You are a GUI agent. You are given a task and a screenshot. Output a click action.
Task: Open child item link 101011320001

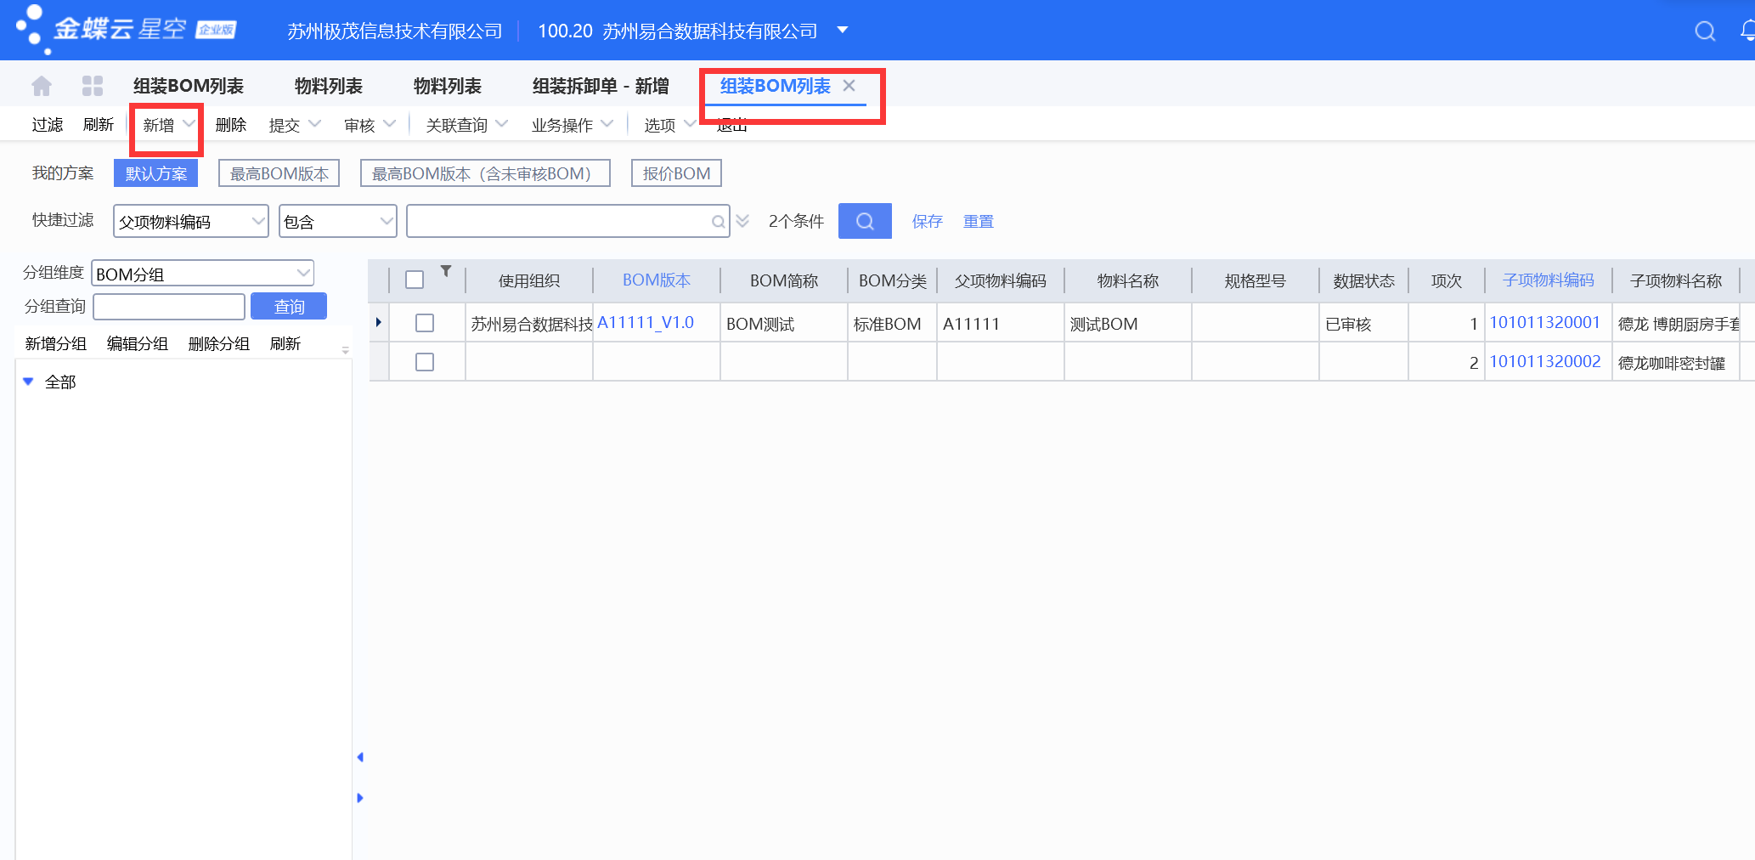[1545, 322]
